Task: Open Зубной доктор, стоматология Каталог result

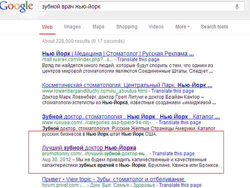Action: point(131,117)
